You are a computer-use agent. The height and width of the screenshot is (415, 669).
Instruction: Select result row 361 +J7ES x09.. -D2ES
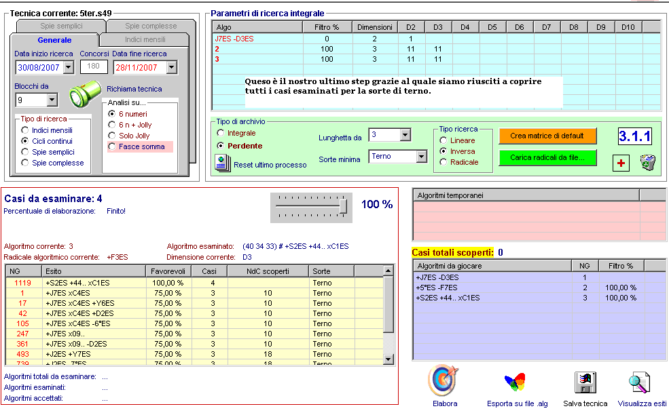pyautogui.click(x=194, y=344)
